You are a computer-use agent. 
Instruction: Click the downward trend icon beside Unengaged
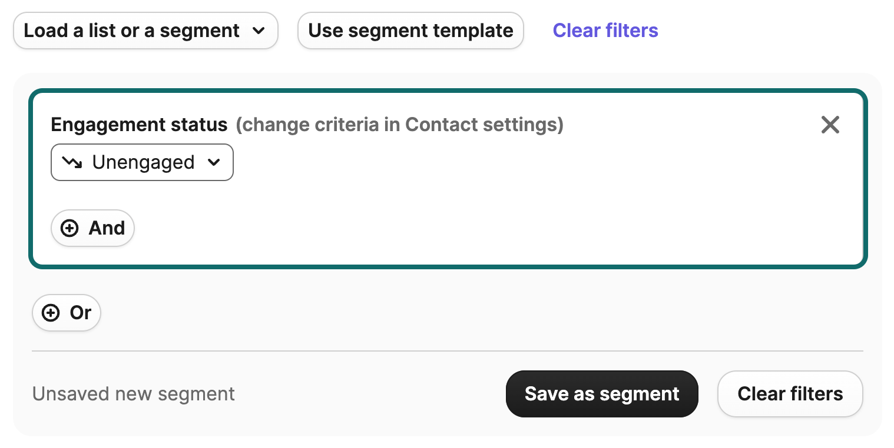click(72, 162)
